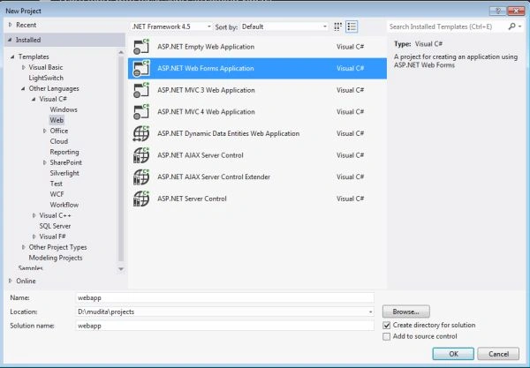Open the Location path dropdown arrow
Image resolution: width=530 pixels, height=368 pixels.
pyautogui.click(x=370, y=312)
